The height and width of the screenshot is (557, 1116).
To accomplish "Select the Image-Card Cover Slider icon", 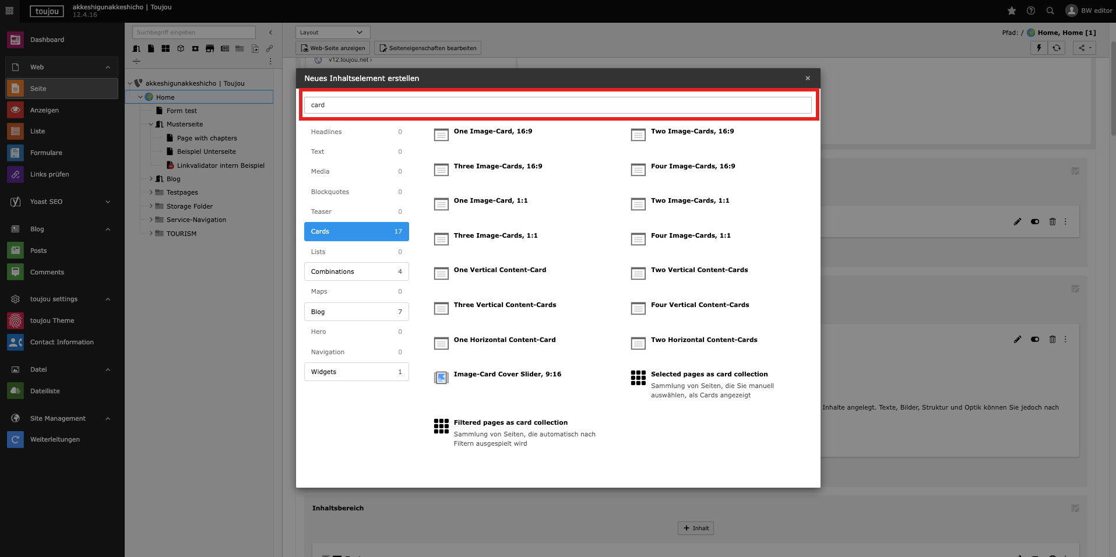I will point(441,378).
